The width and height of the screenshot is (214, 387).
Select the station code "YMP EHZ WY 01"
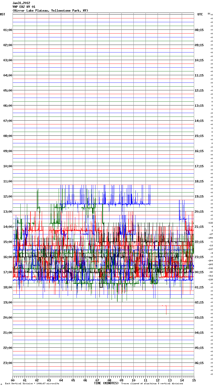tap(24, 7)
